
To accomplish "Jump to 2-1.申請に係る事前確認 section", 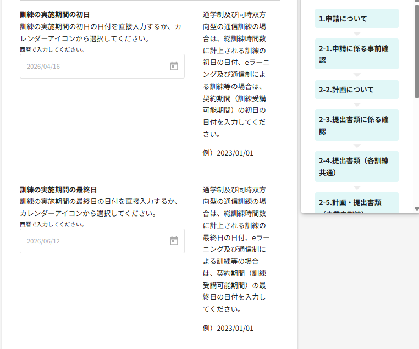I will tap(356, 54).
